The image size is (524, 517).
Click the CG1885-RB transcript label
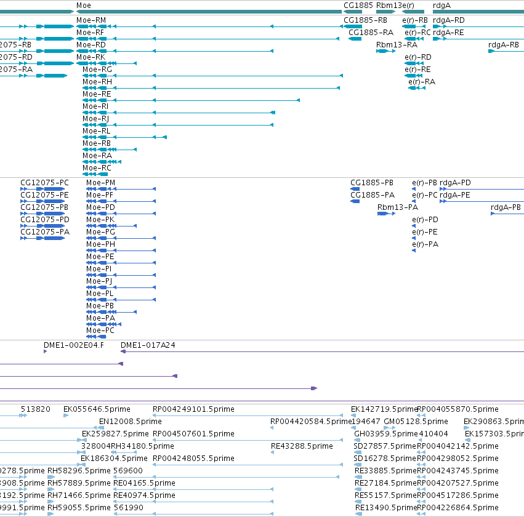(x=365, y=20)
